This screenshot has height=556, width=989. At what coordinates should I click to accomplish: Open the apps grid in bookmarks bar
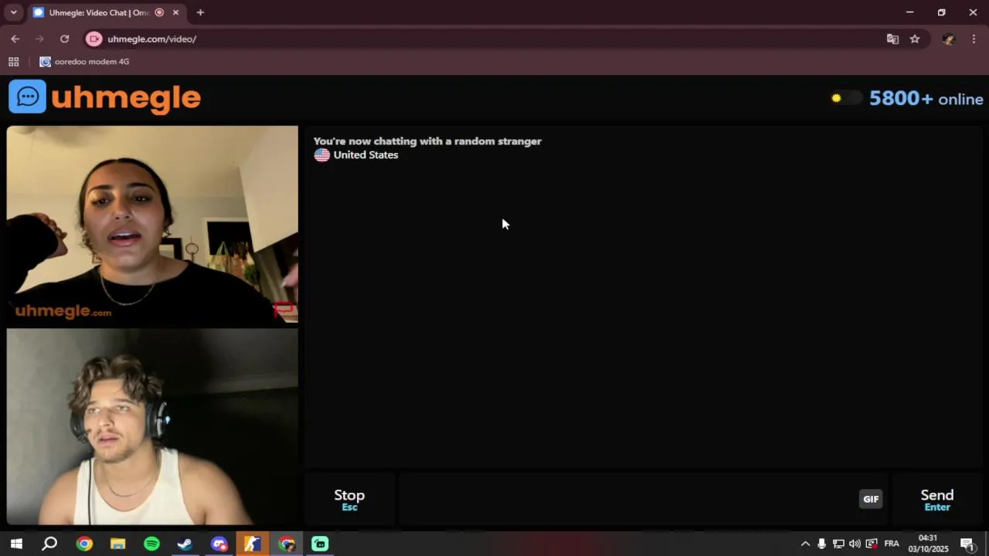coord(13,62)
